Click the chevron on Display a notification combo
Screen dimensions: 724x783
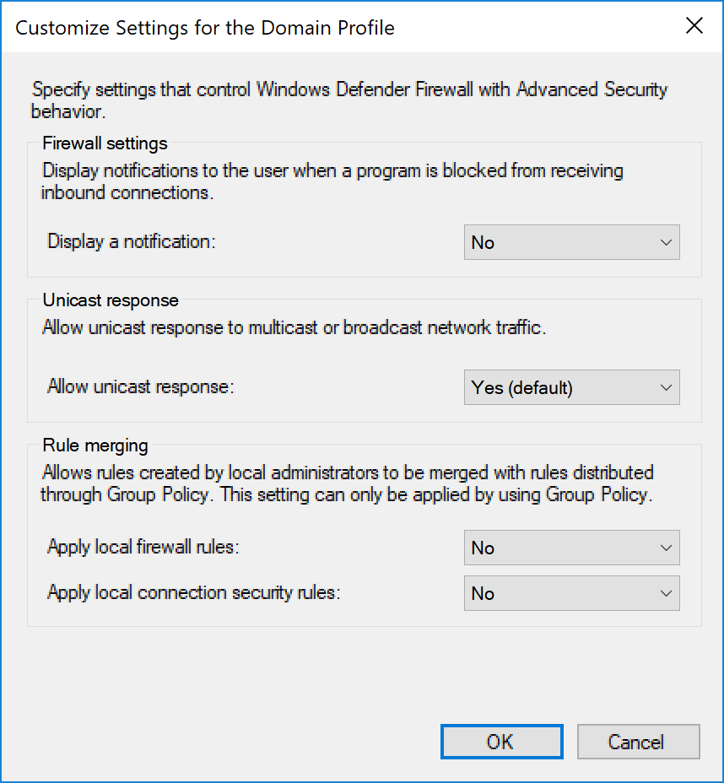click(x=666, y=242)
